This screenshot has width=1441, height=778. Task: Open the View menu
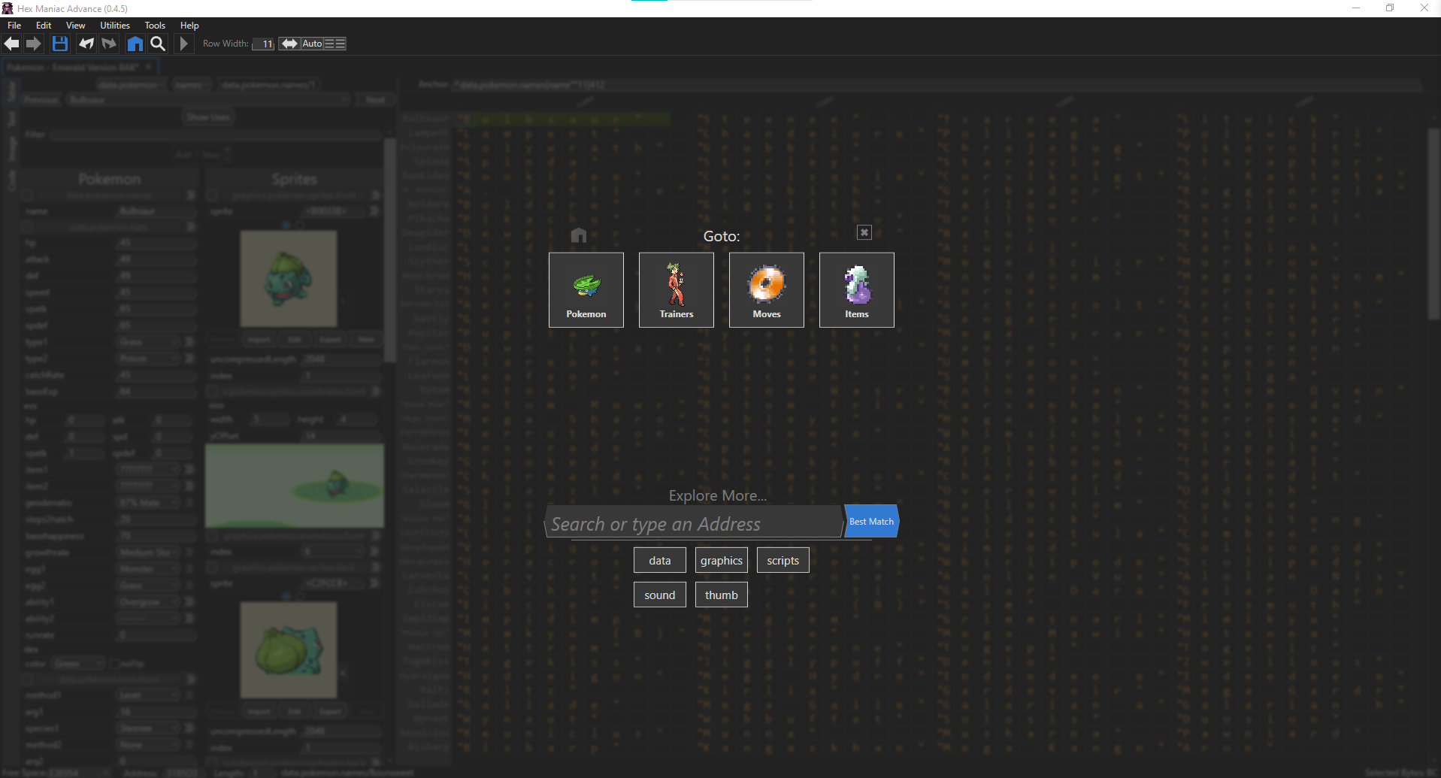[75, 26]
